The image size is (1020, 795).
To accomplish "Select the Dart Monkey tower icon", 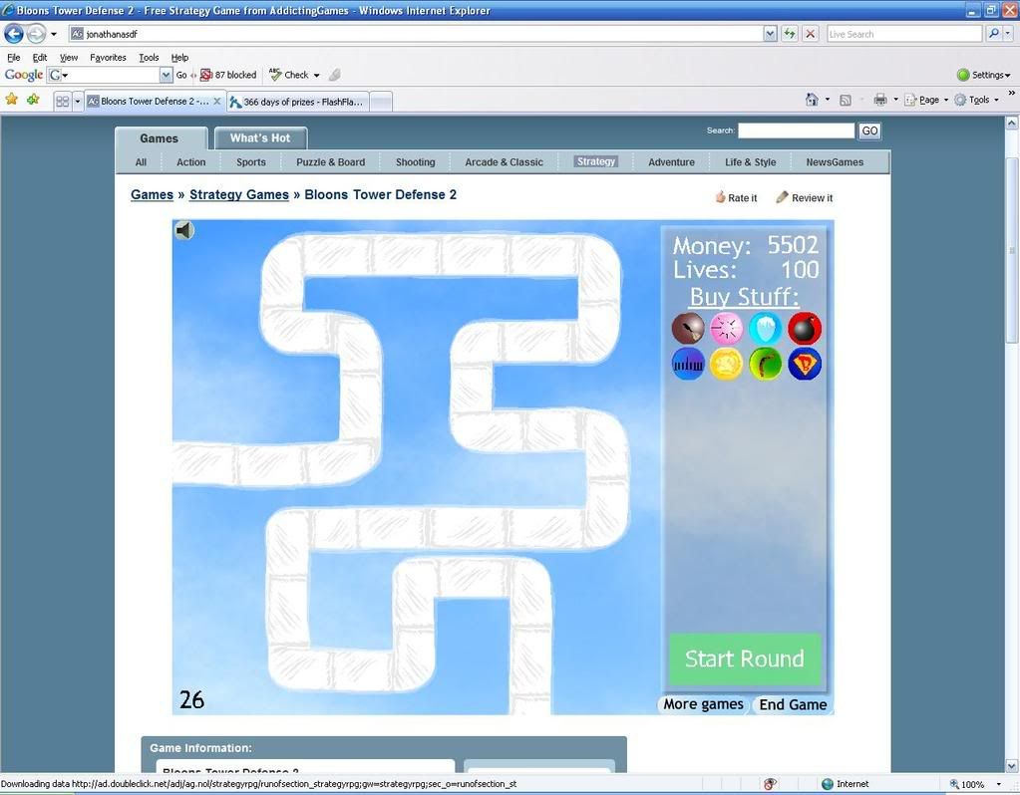I will [x=688, y=329].
